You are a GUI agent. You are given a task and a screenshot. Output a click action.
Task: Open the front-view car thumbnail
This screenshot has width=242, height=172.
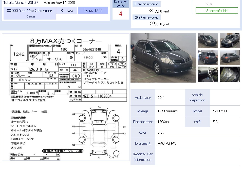(x=208, y=41)
